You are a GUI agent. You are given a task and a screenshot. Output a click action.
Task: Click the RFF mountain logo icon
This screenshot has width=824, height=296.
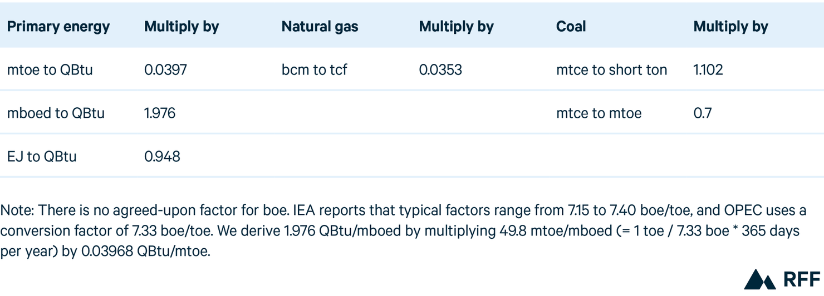point(760,279)
